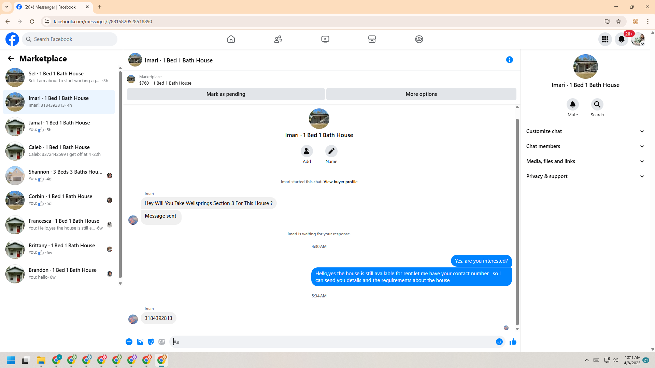Image resolution: width=655 pixels, height=368 pixels.
Task: Open the Windows Start menu
Action: point(11,360)
